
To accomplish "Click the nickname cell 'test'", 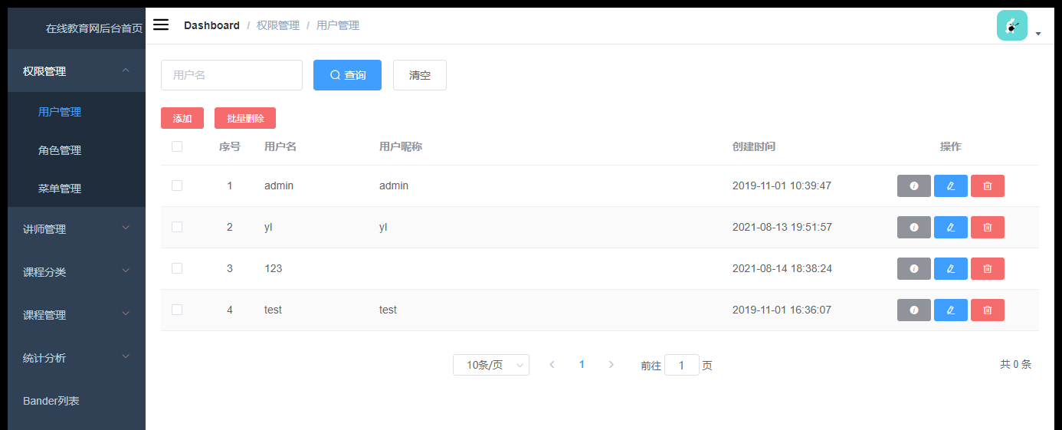I will pos(388,310).
